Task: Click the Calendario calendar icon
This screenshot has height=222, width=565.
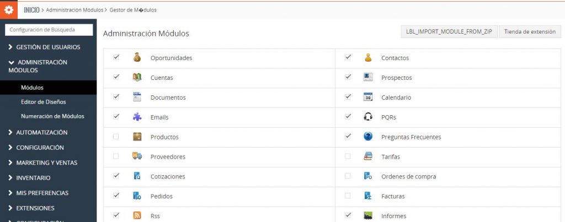Action: (368, 97)
